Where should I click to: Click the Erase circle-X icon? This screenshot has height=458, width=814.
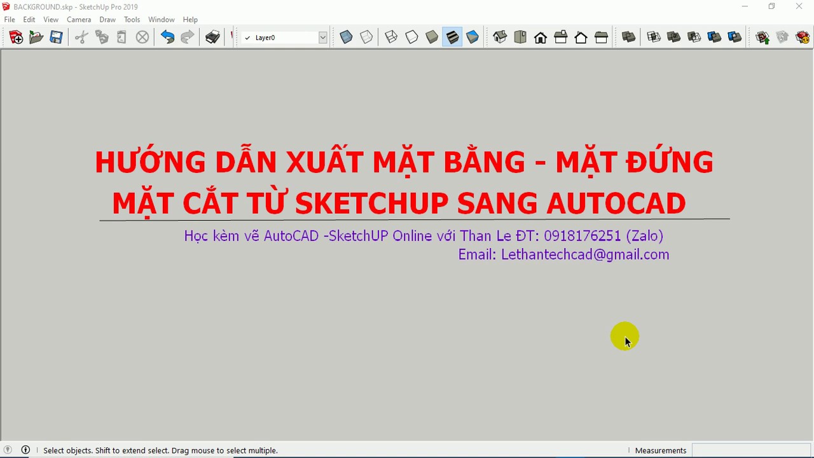tap(142, 38)
